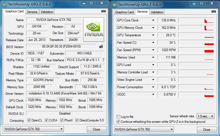Click the NVIDIA logo image
The height and width of the screenshot is (136, 220).
point(94,29)
